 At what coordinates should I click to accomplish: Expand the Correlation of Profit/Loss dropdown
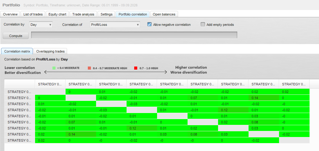tap(115, 25)
